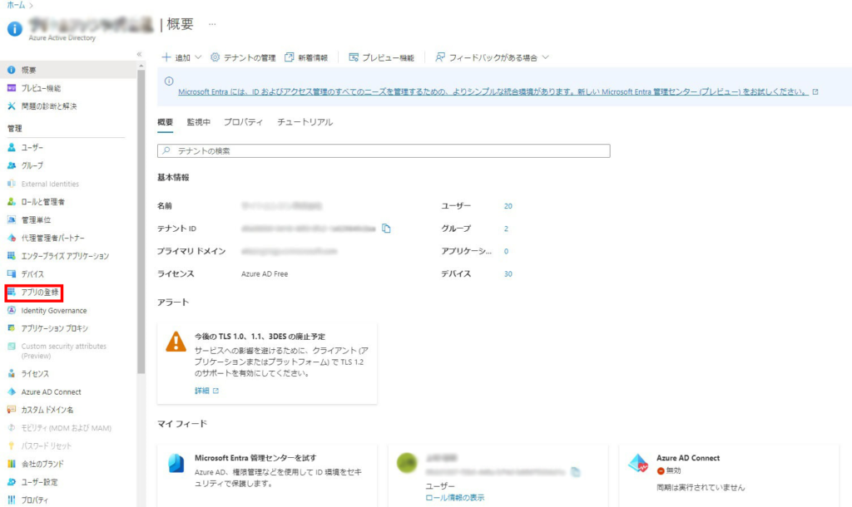Open Identity Governance in the sidebar
This screenshot has width=852, height=507.
(x=54, y=311)
